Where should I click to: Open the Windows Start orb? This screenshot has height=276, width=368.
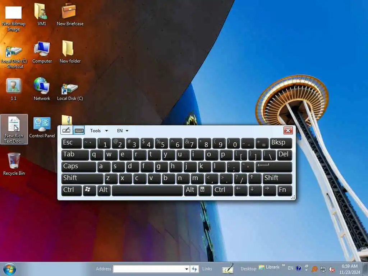pyautogui.click(x=10, y=269)
